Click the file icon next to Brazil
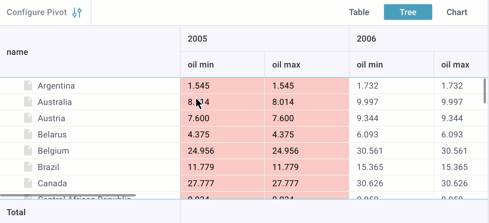489x223 pixels. [x=28, y=167]
